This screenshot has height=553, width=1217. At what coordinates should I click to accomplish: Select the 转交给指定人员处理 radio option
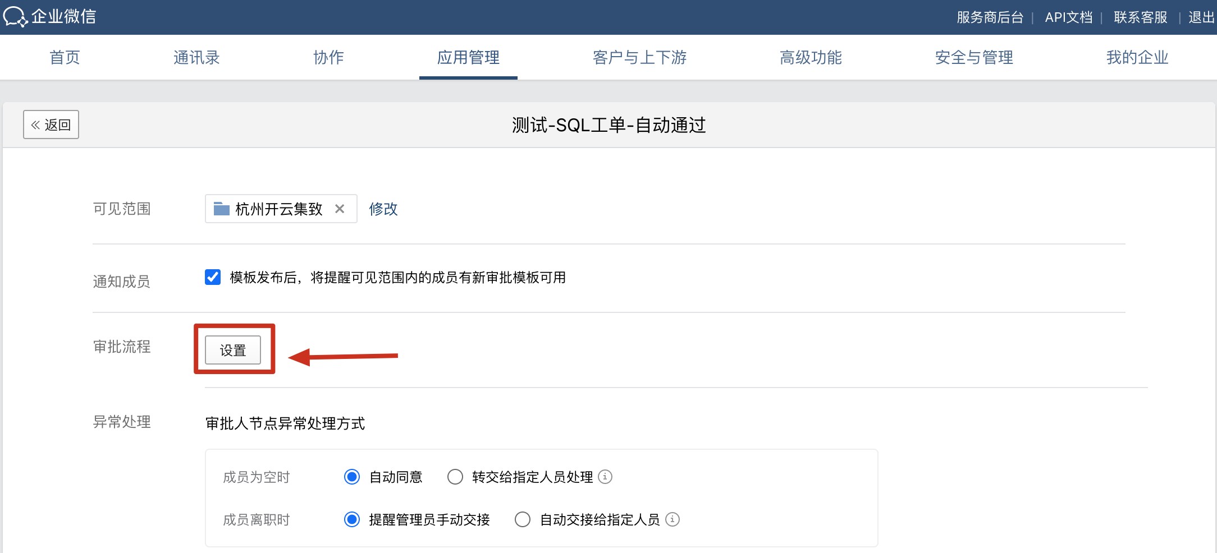coord(455,477)
